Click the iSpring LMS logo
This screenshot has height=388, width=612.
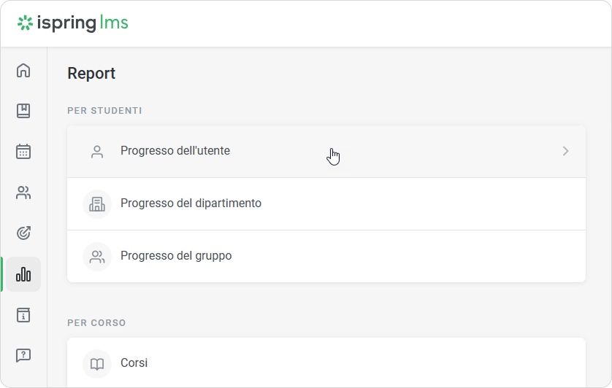pos(73,23)
